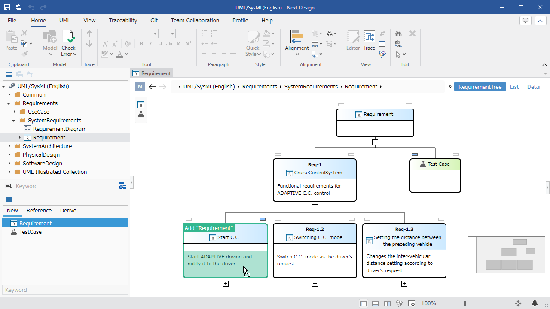This screenshot has width=550, height=309.
Task: Click the fit-to-view arrows icon in status bar
Action: [x=518, y=303]
